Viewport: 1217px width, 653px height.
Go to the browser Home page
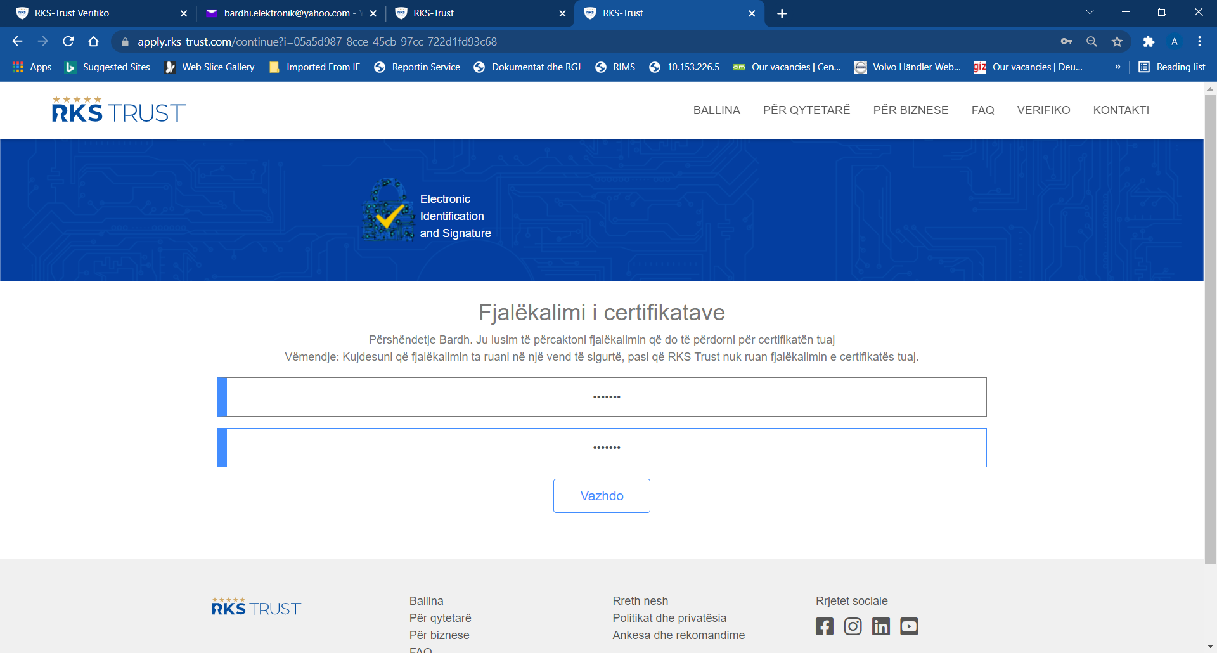(94, 41)
